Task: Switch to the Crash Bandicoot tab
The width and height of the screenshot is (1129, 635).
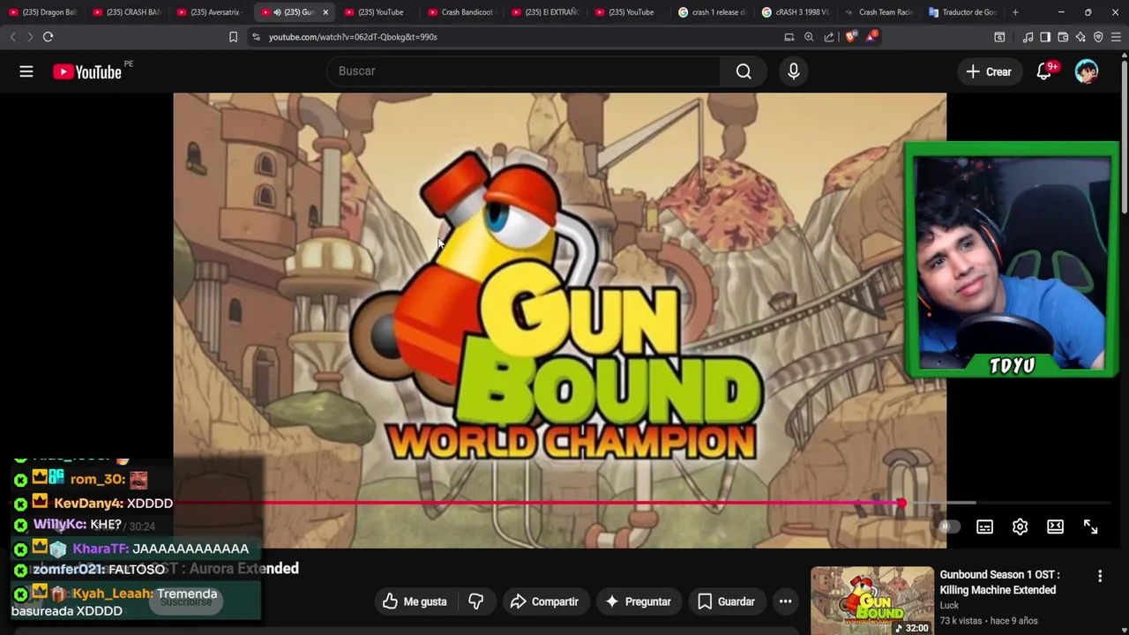Action: tap(462, 12)
